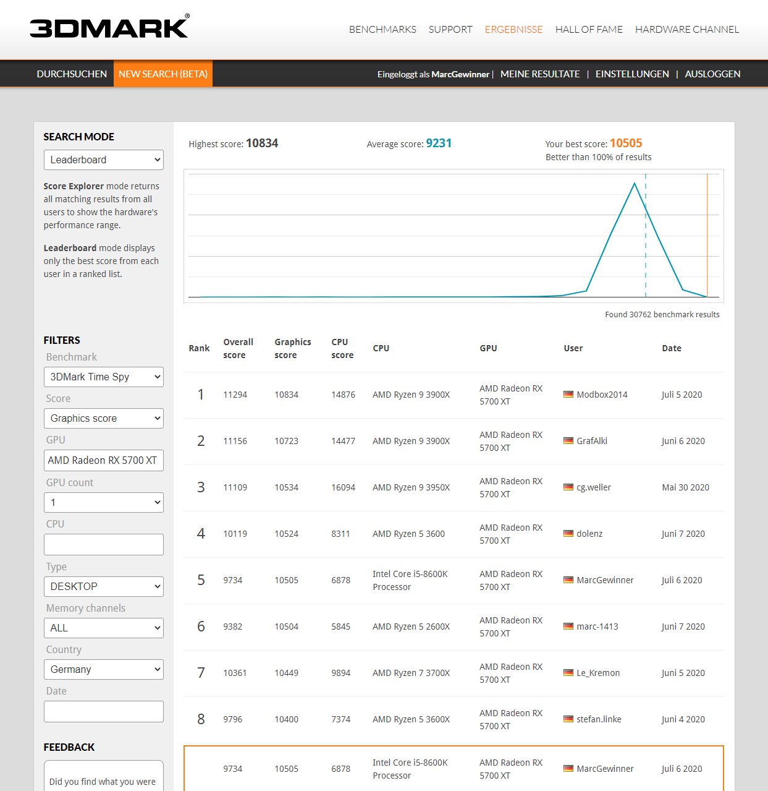This screenshot has width=768, height=791.
Task: Click AMD Ryzen 7 3700X CPU cell
Action: pos(411,673)
